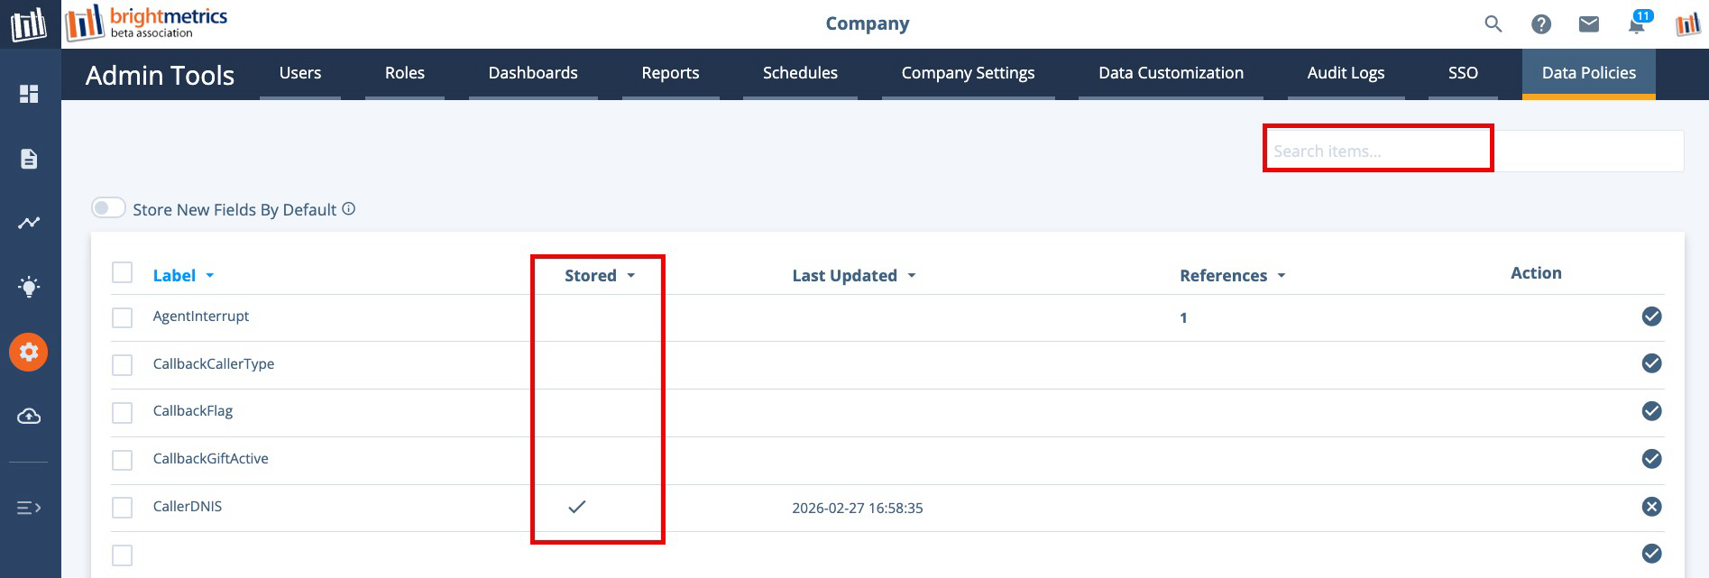Check the CallerDNIS row checkbox
Screen dimensions: 1709x578
coord(123,508)
